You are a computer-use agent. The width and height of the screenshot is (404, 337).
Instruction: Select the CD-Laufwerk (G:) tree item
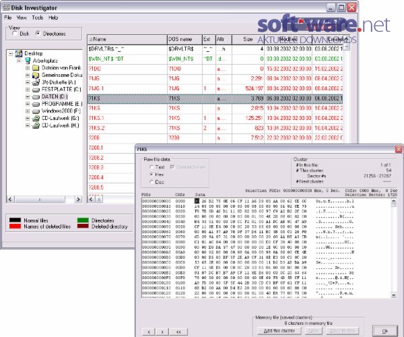click(x=61, y=119)
